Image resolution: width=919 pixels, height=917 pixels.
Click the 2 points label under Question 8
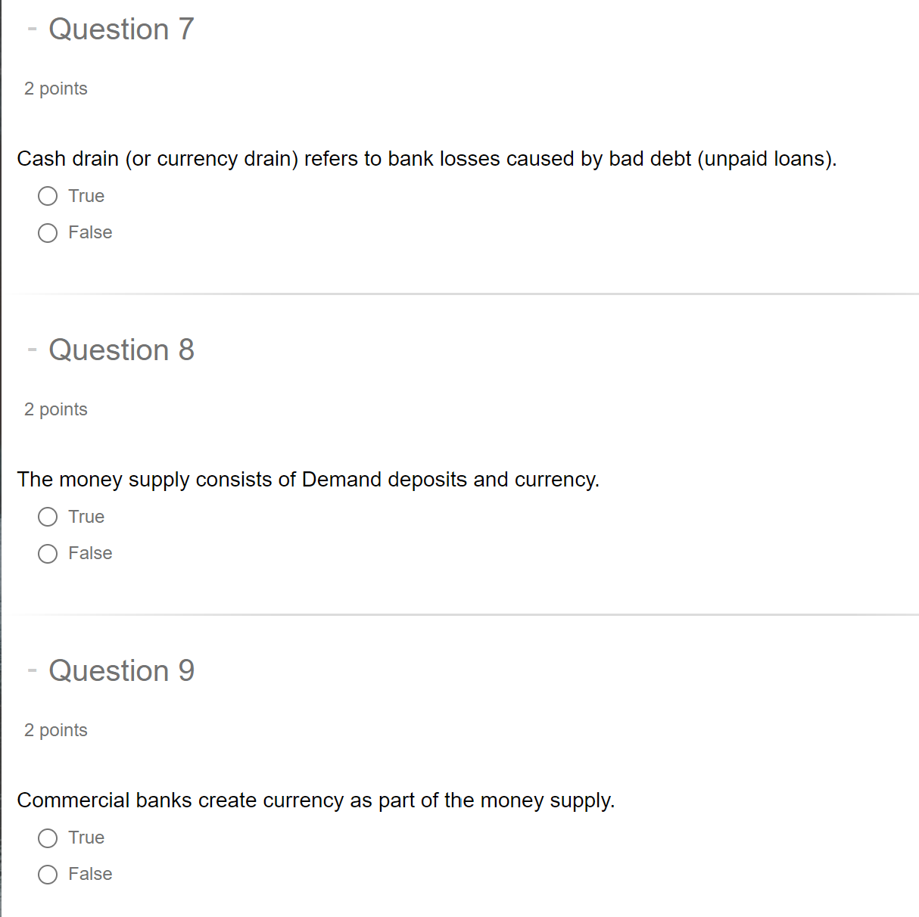coord(55,409)
